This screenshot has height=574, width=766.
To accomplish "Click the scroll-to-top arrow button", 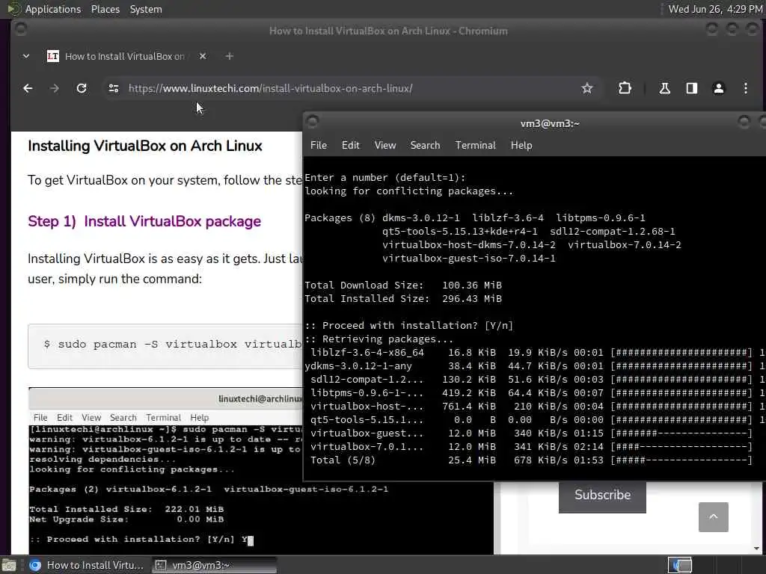I will [x=713, y=517].
